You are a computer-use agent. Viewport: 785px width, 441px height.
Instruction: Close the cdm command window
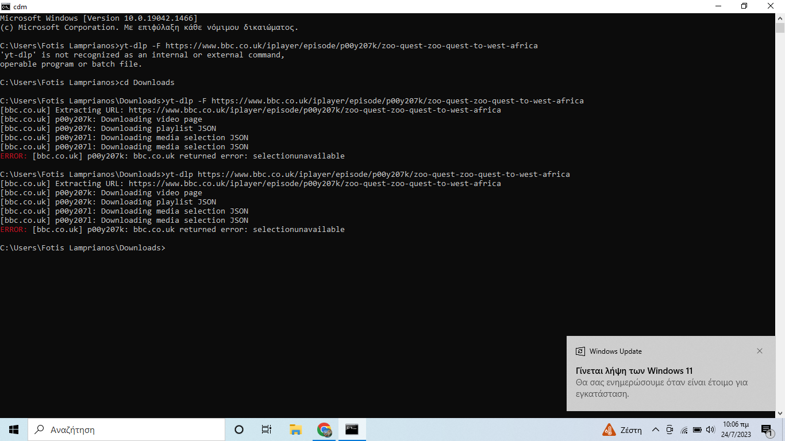771,6
